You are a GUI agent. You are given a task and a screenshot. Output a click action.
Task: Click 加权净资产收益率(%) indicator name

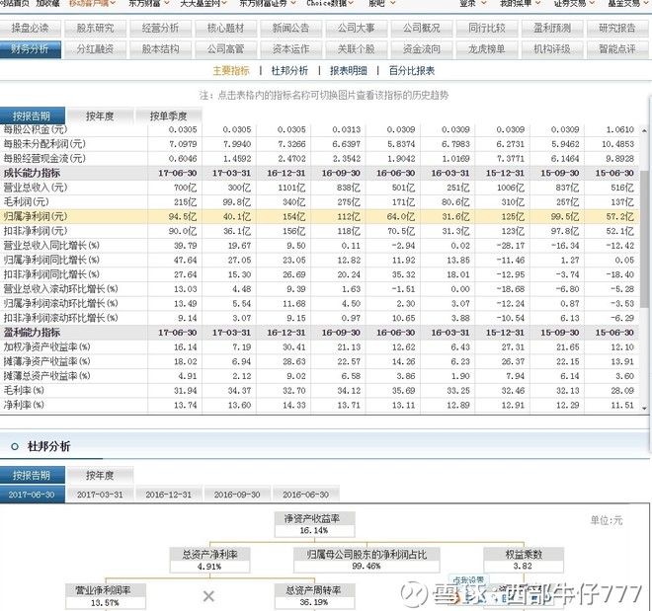pyautogui.click(x=47, y=346)
